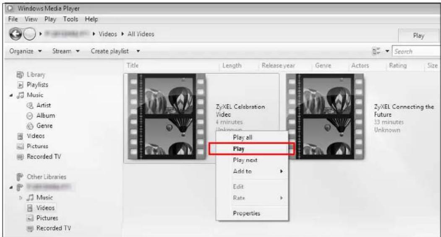Click the blurred media server device icon
This screenshot has height=237, width=441.
point(20,187)
